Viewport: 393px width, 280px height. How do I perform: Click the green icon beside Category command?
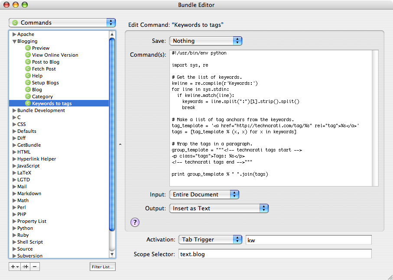click(28, 97)
